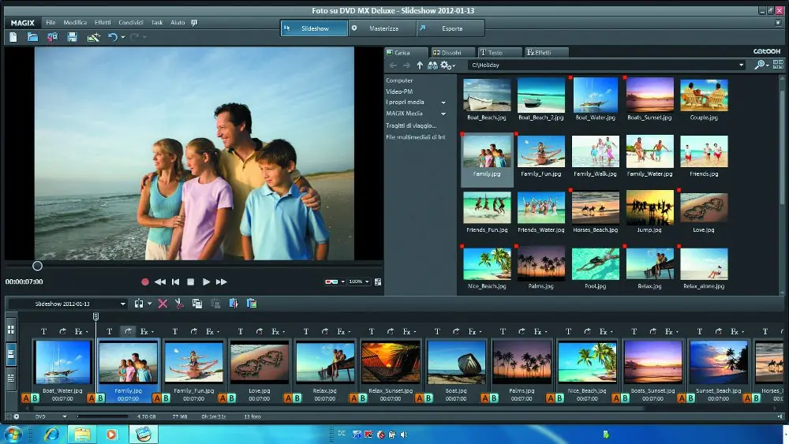
Task: Open the Aiuto menu
Action: pos(178,23)
